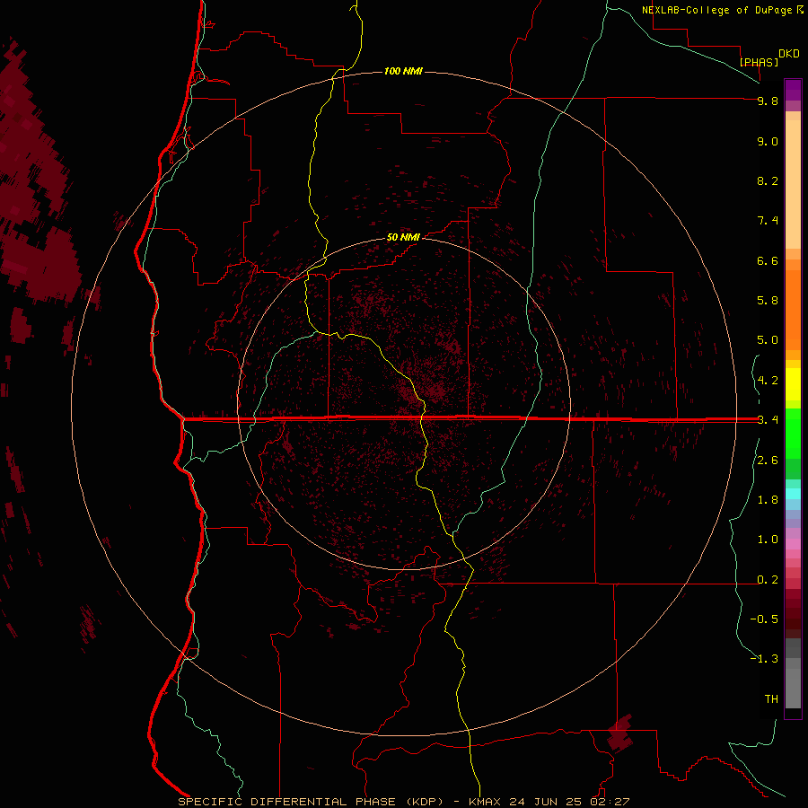Pick the cyan segment of the color bar
The height and width of the screenshot is (808, 808).
(x=793, y=494)
